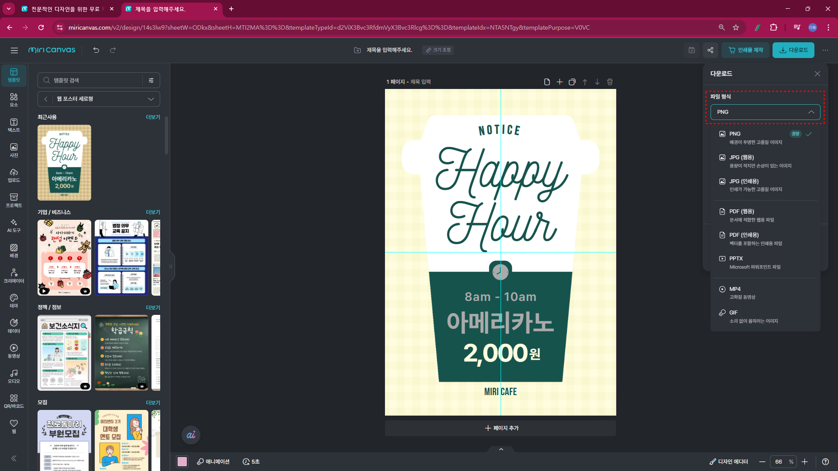Click the 크기 조정 resize button
Image resolution: width=838 pixels, height=471 pixels.
438,50
